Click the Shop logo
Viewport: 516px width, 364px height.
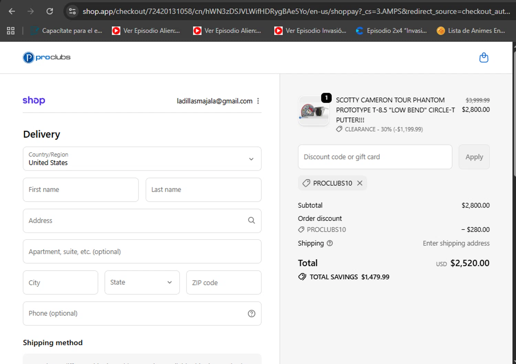[x=34, y=100]
